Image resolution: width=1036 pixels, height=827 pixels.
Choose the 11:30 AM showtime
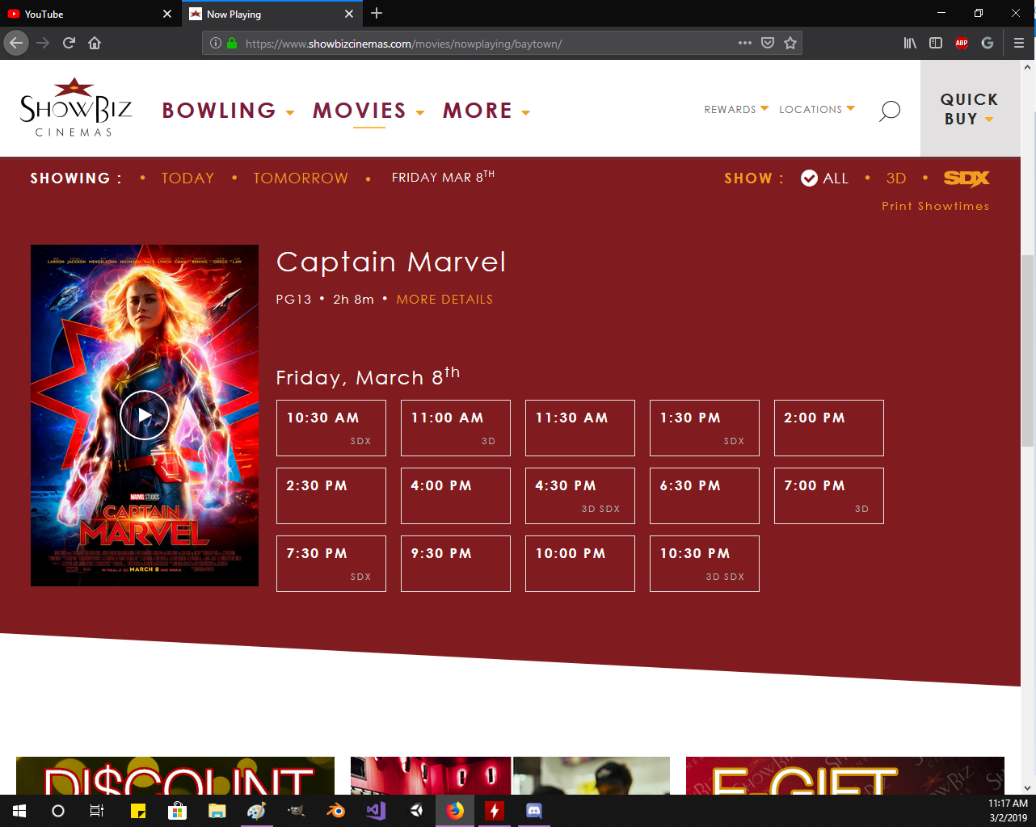tap(580, 428)
